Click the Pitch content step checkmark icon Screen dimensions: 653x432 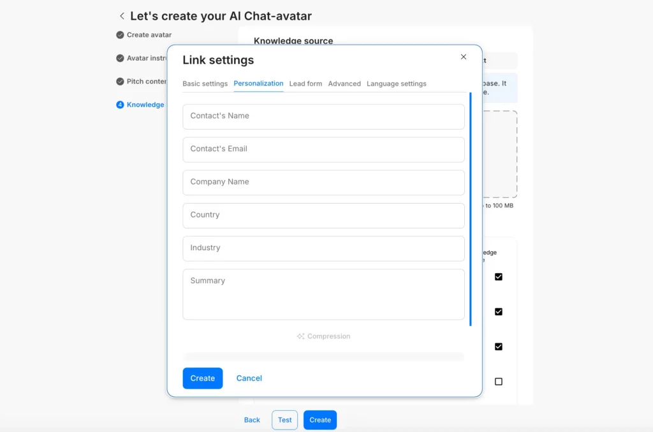click(120, 82)
